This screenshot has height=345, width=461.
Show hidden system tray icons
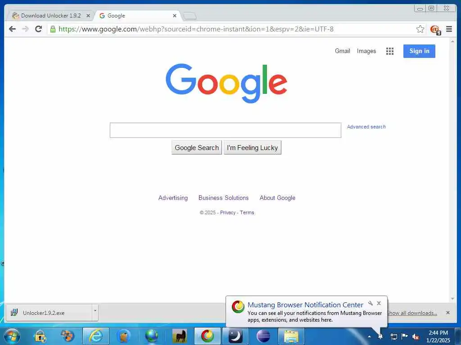tap(369, 336)
